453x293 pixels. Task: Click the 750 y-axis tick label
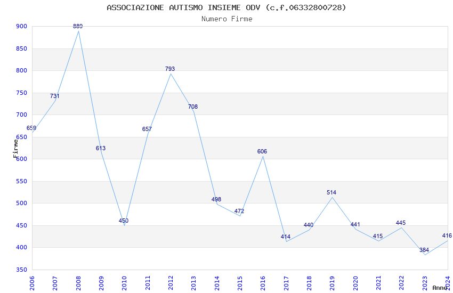pos(22,93)
